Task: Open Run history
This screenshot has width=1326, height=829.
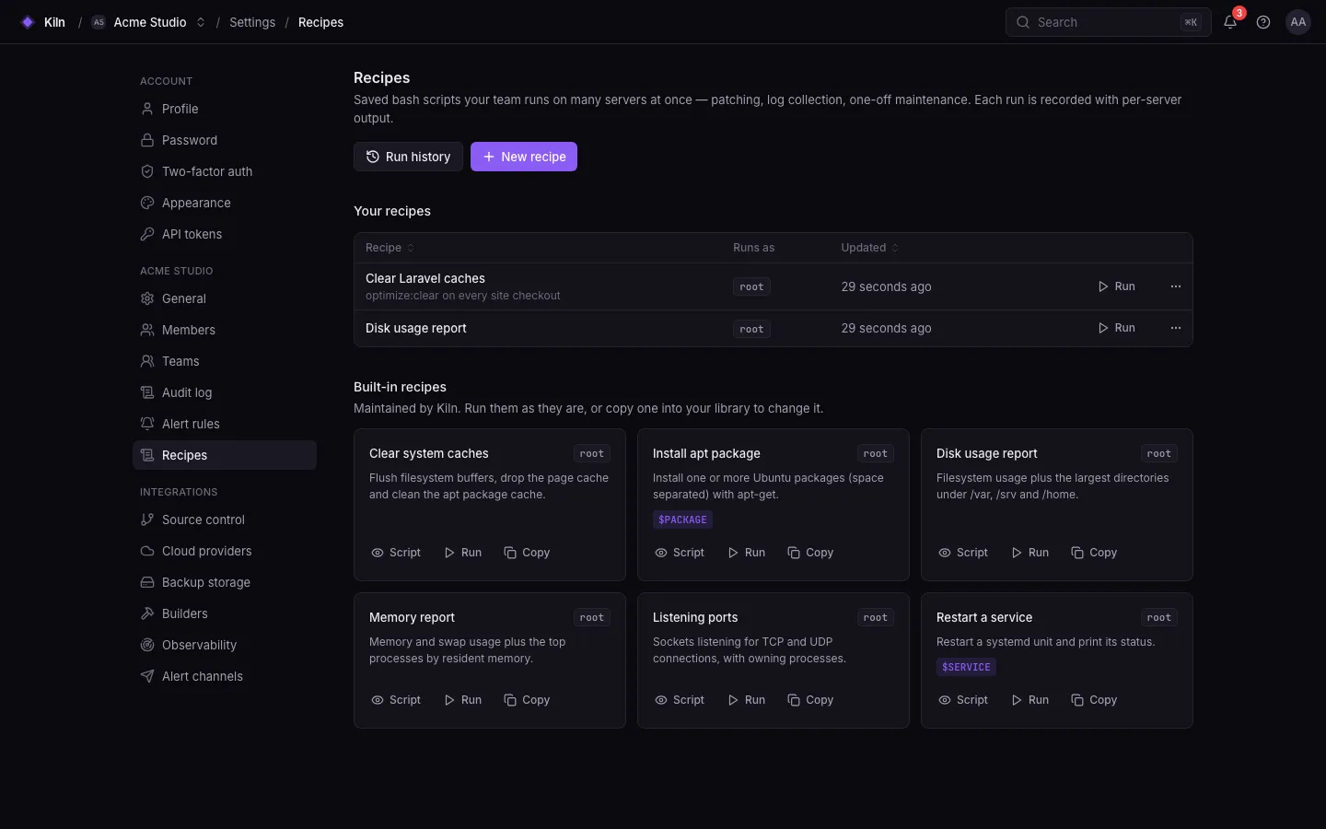Action: [408, 157]
